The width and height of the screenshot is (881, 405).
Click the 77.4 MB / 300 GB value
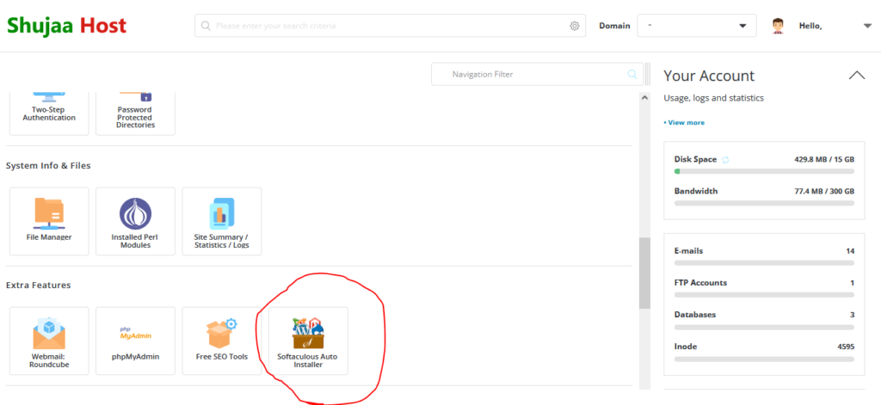(824, 191)
